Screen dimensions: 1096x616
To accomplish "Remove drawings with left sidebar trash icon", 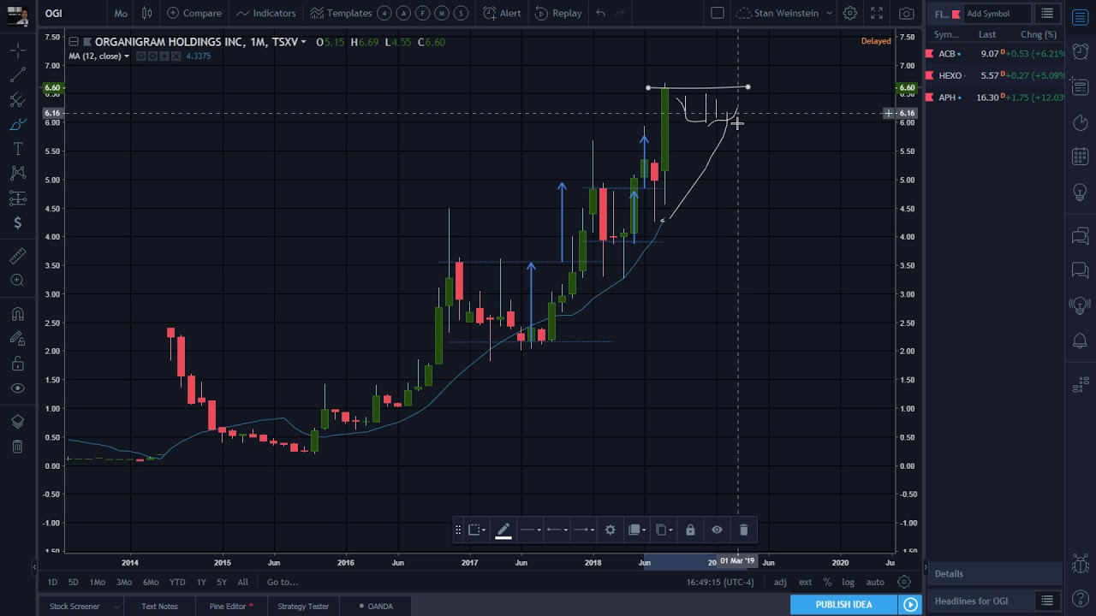I will coord(17,447).
